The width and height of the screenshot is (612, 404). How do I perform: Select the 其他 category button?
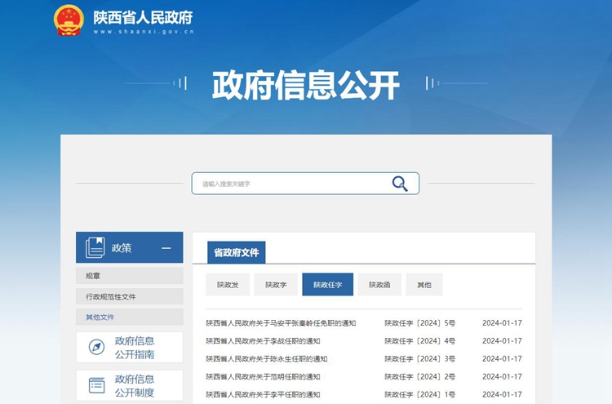pos(424,285)
